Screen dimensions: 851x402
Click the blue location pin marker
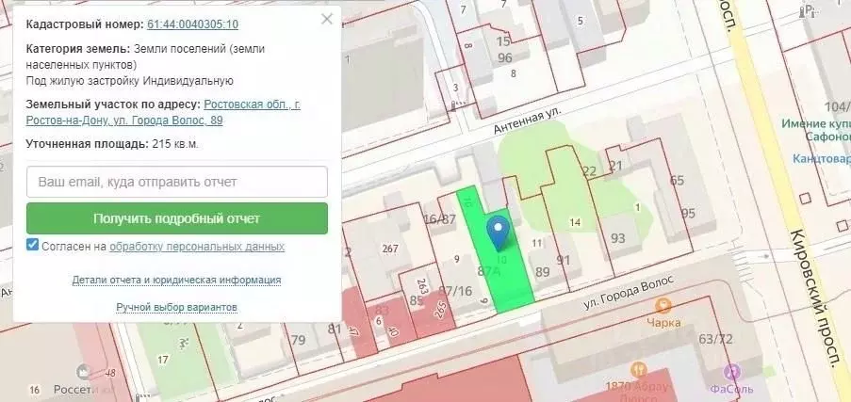point(498,230)
